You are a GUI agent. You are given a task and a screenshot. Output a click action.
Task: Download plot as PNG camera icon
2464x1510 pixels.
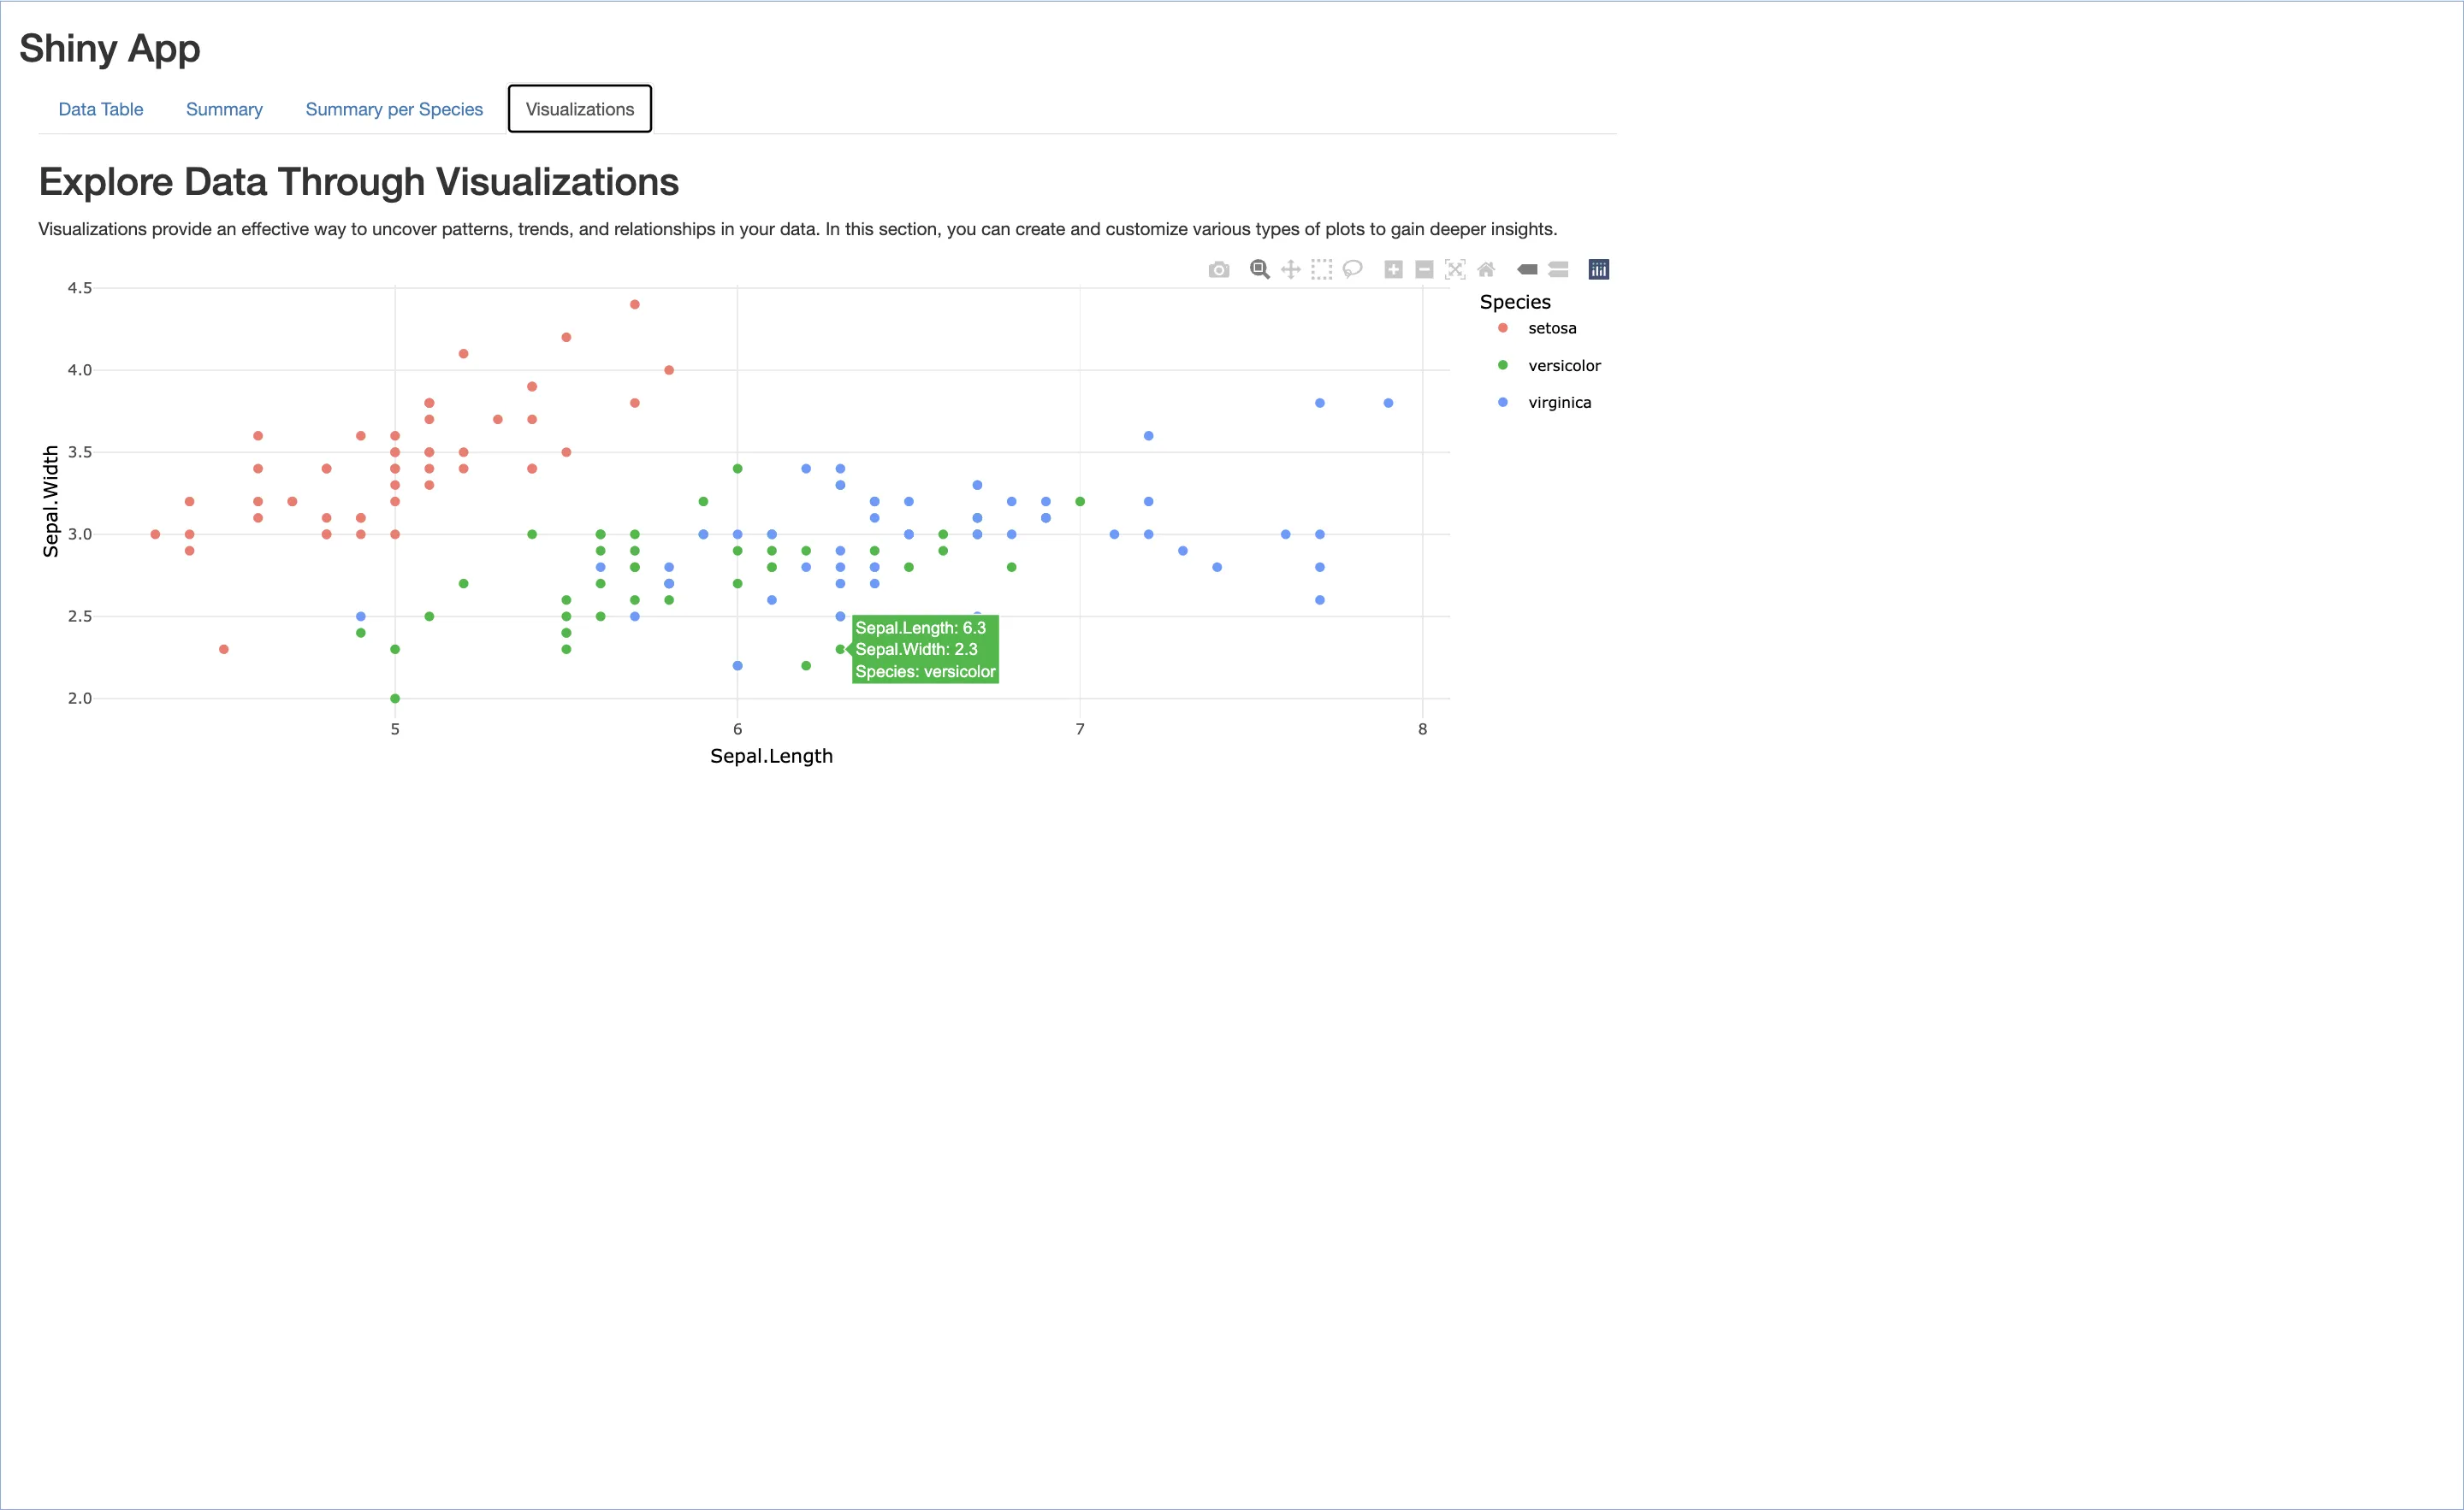(x=1218, y=270)
